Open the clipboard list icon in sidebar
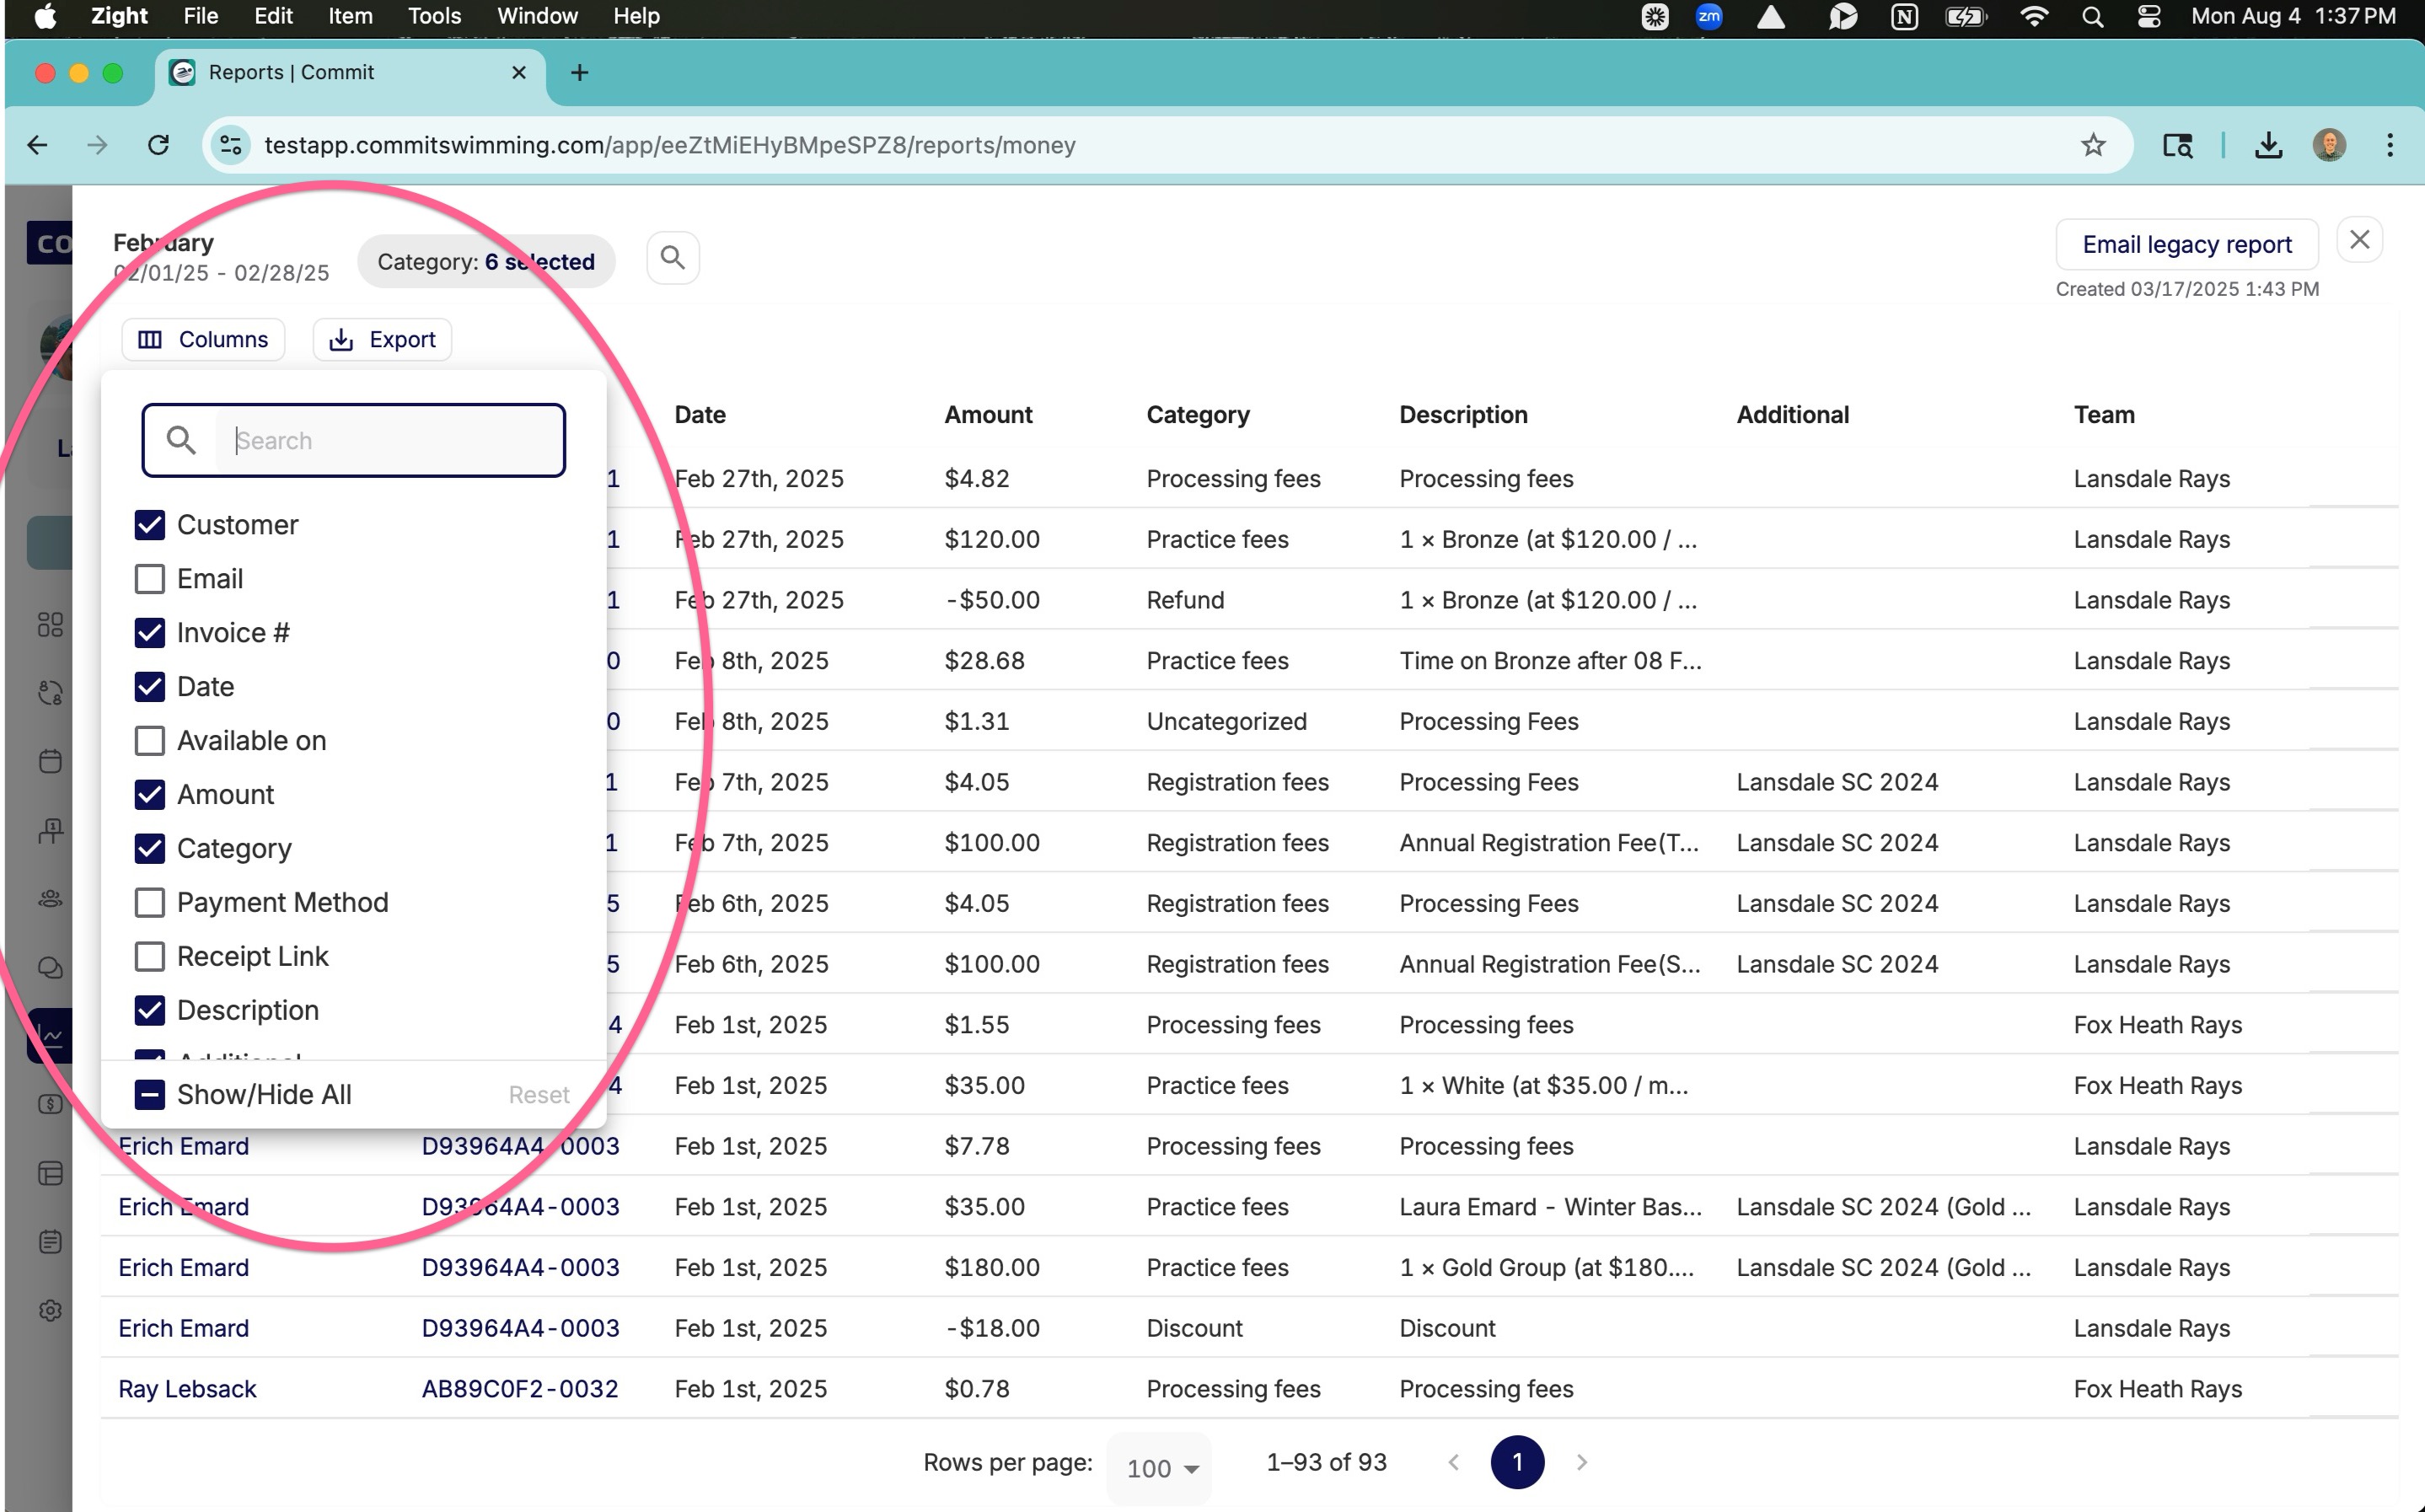This screenshot has height=1512, width=2425. point(50,1242)
